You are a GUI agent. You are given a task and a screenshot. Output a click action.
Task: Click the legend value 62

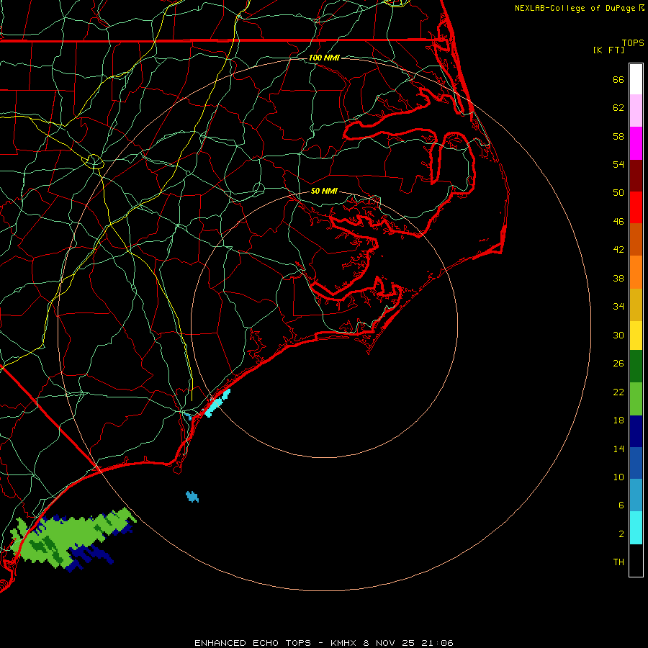(x=618, y=108)
